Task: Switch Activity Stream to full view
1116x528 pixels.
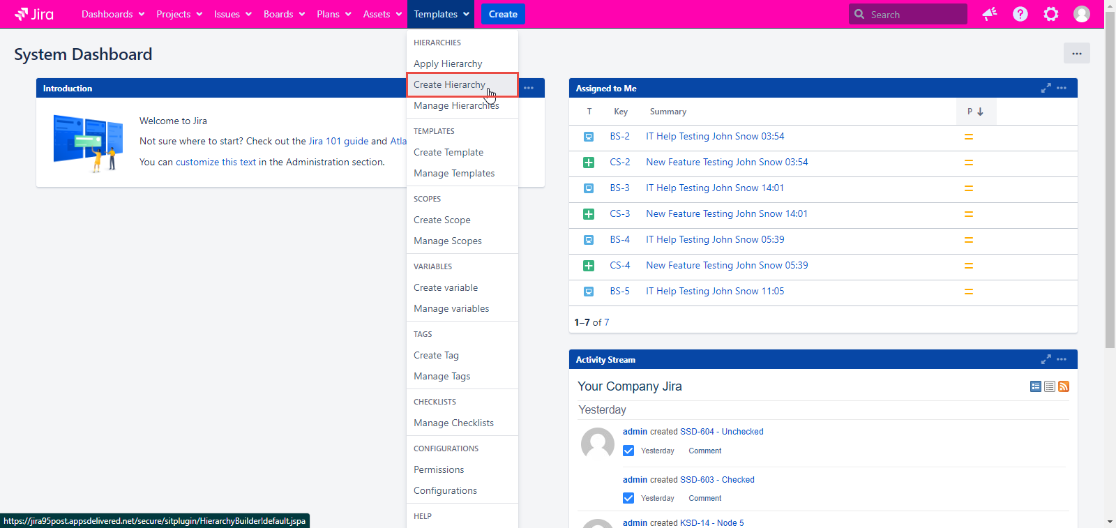Action: (x=1036, y=386)
